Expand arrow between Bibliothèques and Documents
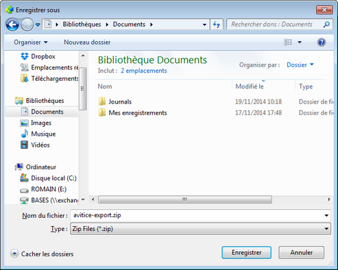 pyautogui.click(x=107, y=25)
